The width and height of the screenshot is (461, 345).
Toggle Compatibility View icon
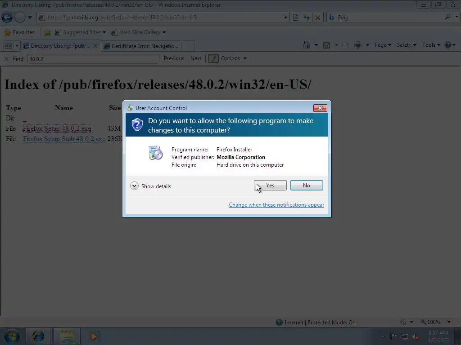pos(295,18)
